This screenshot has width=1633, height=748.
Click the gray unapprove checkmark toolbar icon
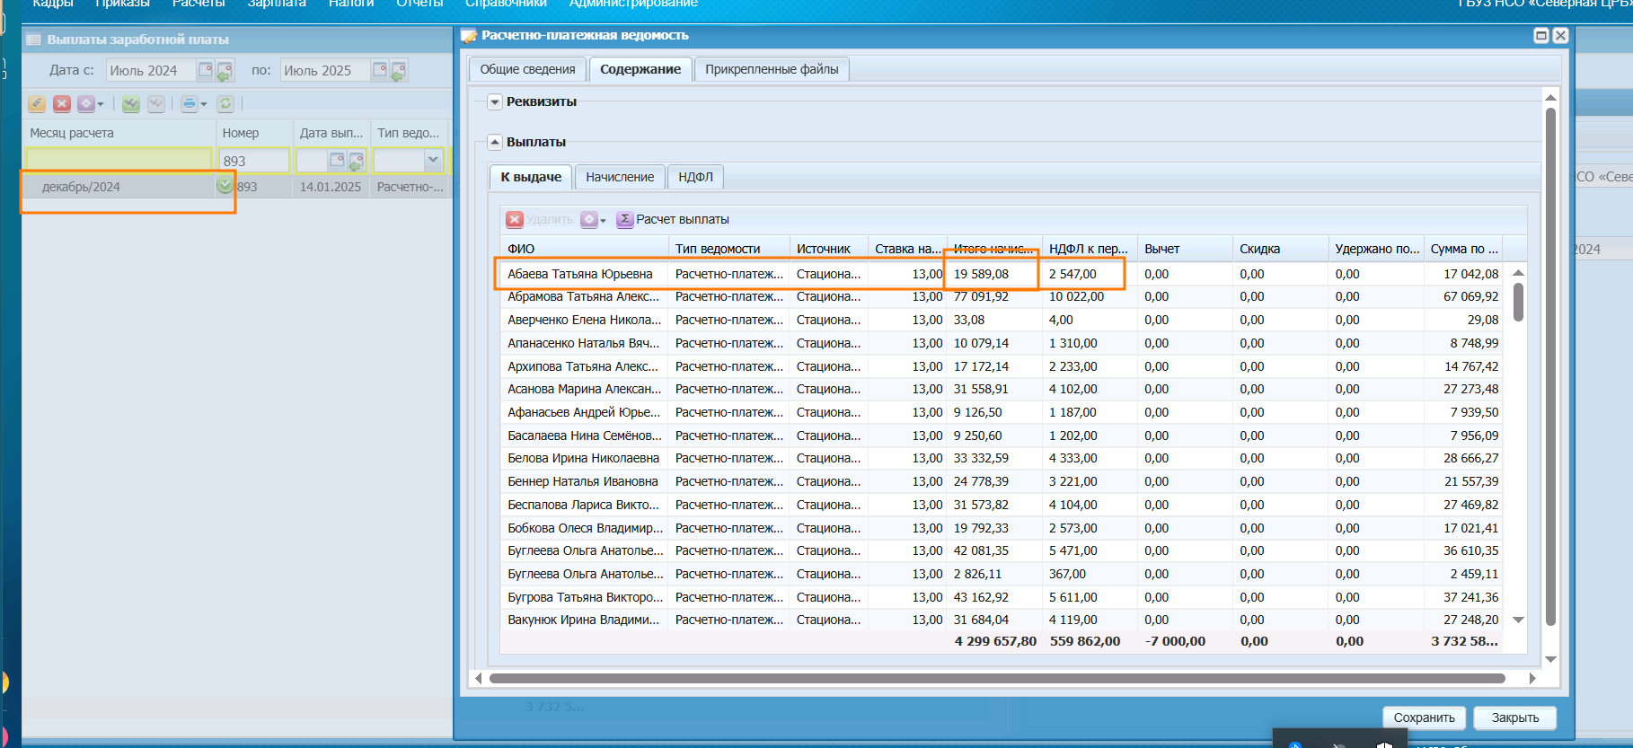[x=156, y=104]
